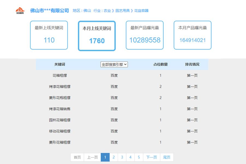Navigate to pagination page 2
The height and width of the screenshot is (164, 246).
tap(113, 157)
